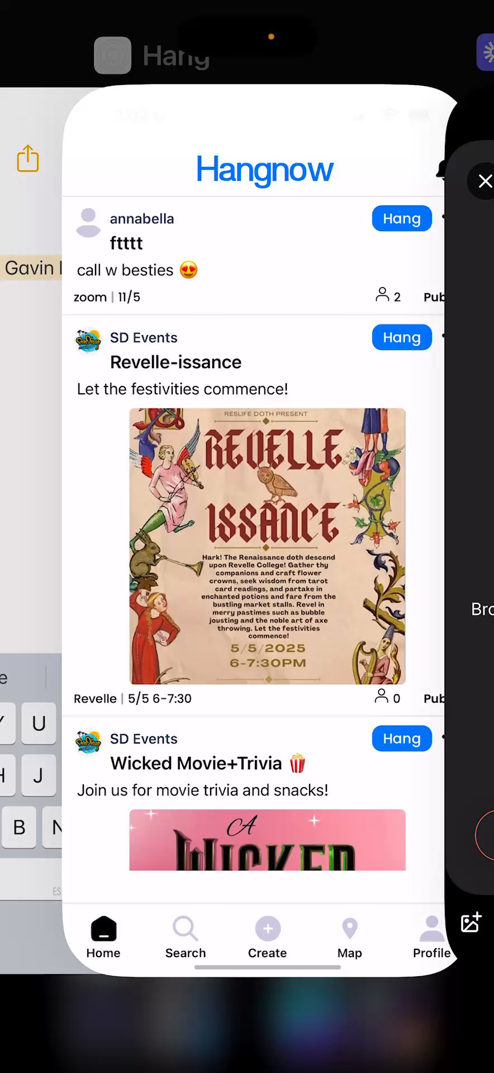Open the Revelle-issance event title
The image size is (494, 1073).
click(175, 363)
